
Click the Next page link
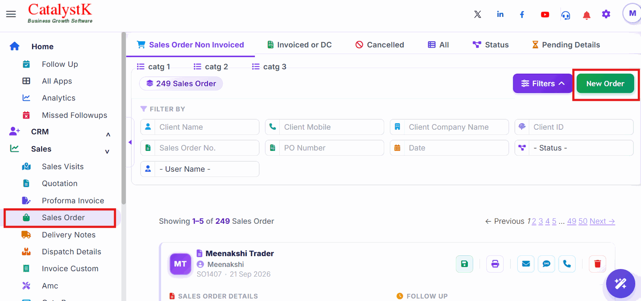(x=602, y=221)
